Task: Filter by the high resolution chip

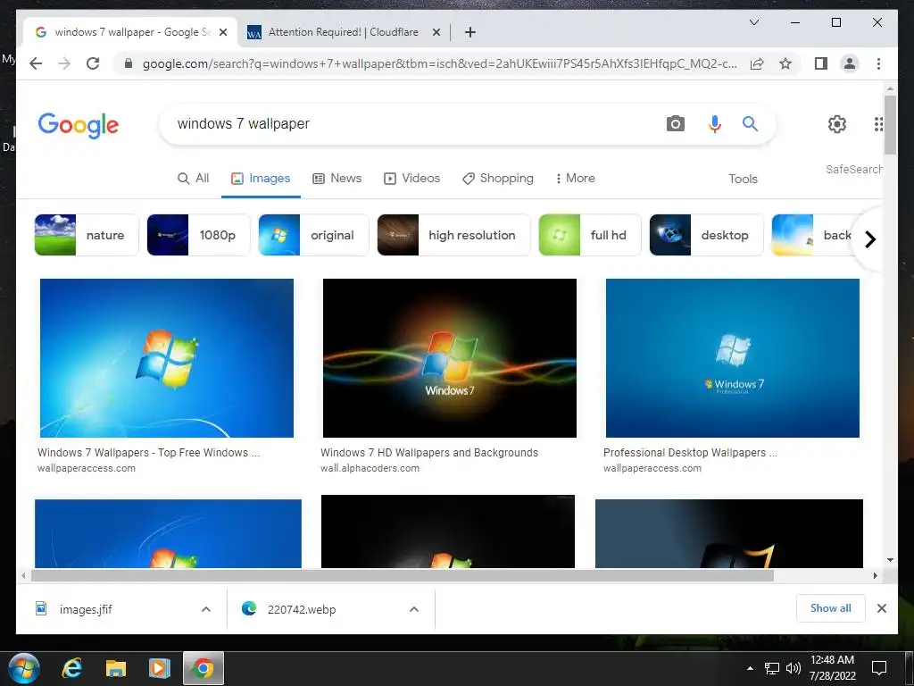Action: [453, 235]
